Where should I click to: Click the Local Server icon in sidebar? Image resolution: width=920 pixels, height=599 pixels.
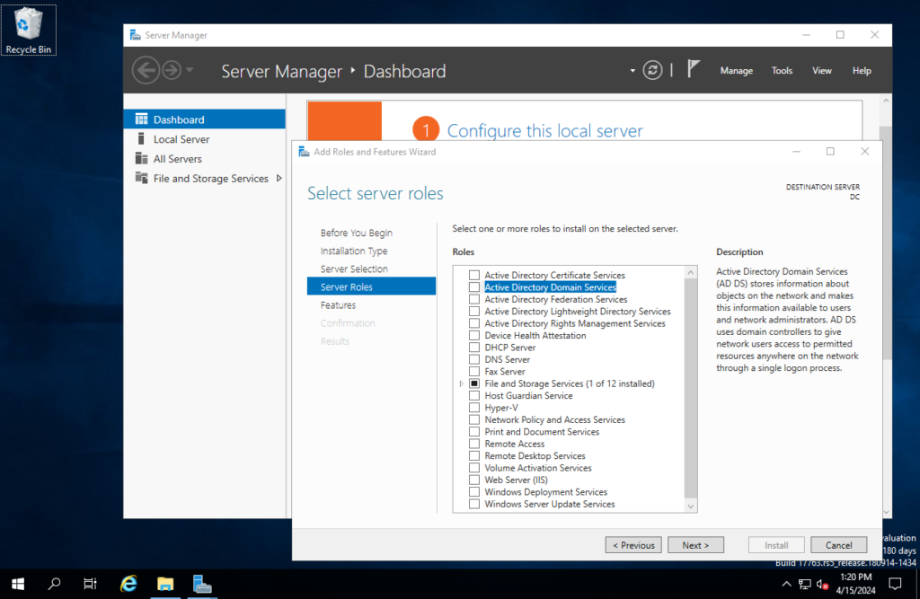point(141,139)
